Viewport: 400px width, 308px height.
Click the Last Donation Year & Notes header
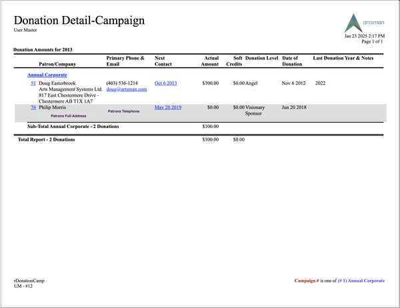[343, 58]
